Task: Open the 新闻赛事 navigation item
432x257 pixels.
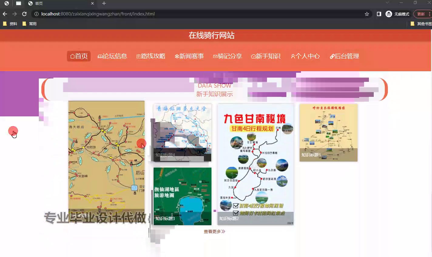Action: [x=189, y=56]
